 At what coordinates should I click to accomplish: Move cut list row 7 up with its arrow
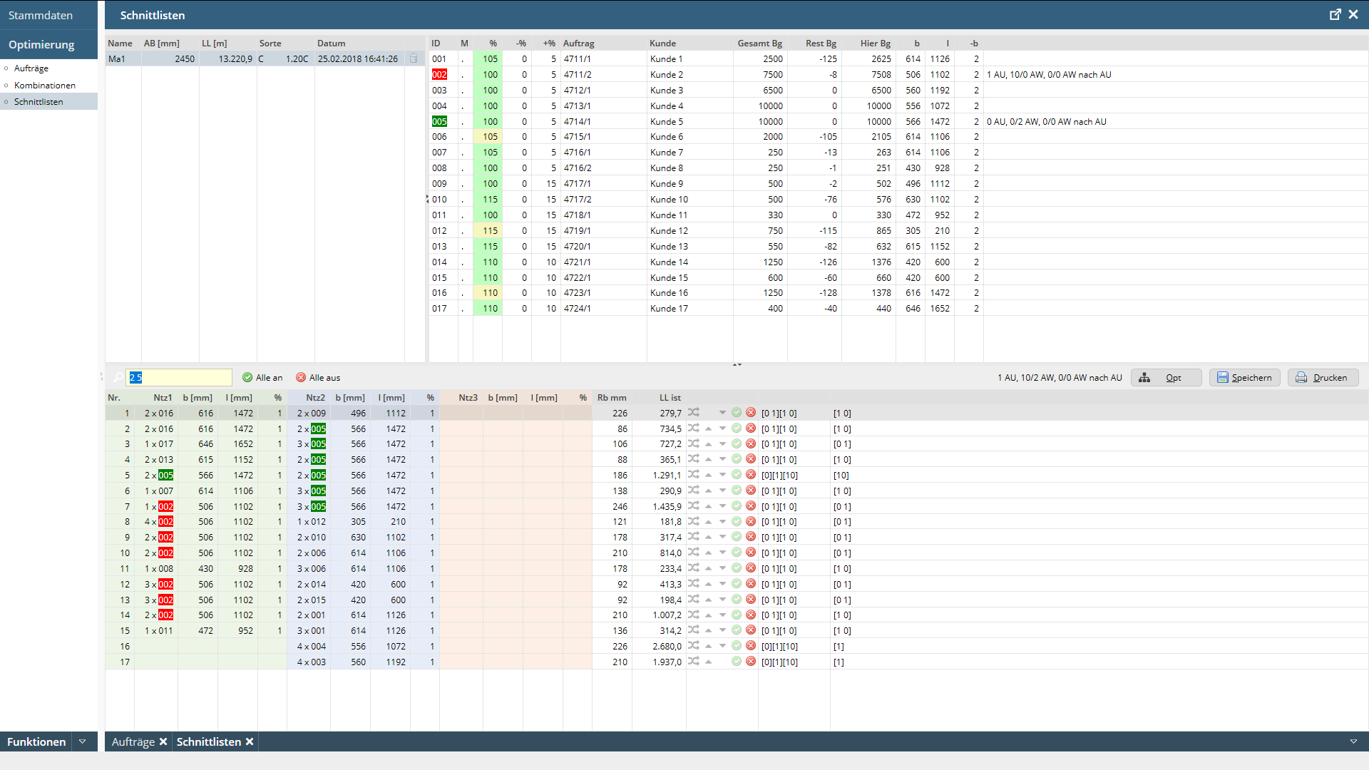[x=709, y=507]
